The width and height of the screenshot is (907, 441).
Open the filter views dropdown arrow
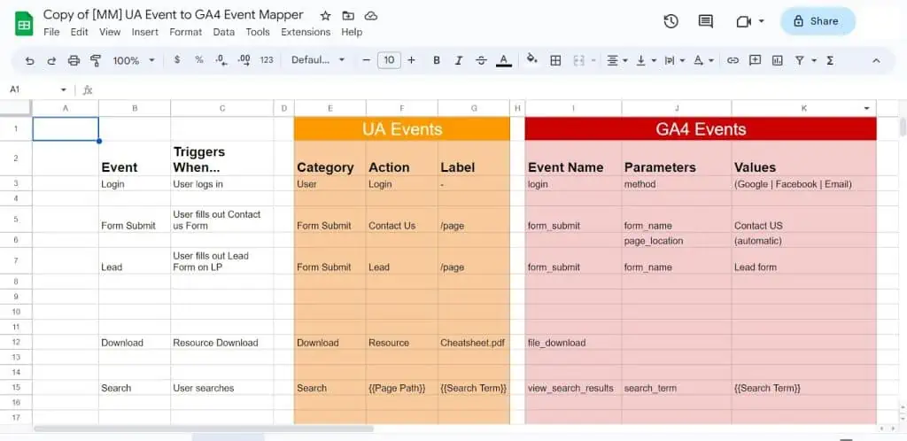click(x=814, y=60)
